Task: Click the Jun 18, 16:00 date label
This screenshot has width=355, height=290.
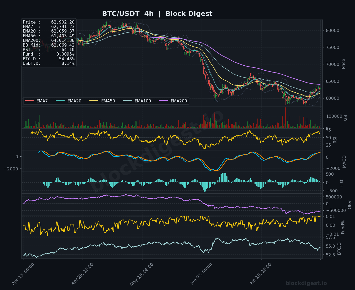Action: pos(261,274)
